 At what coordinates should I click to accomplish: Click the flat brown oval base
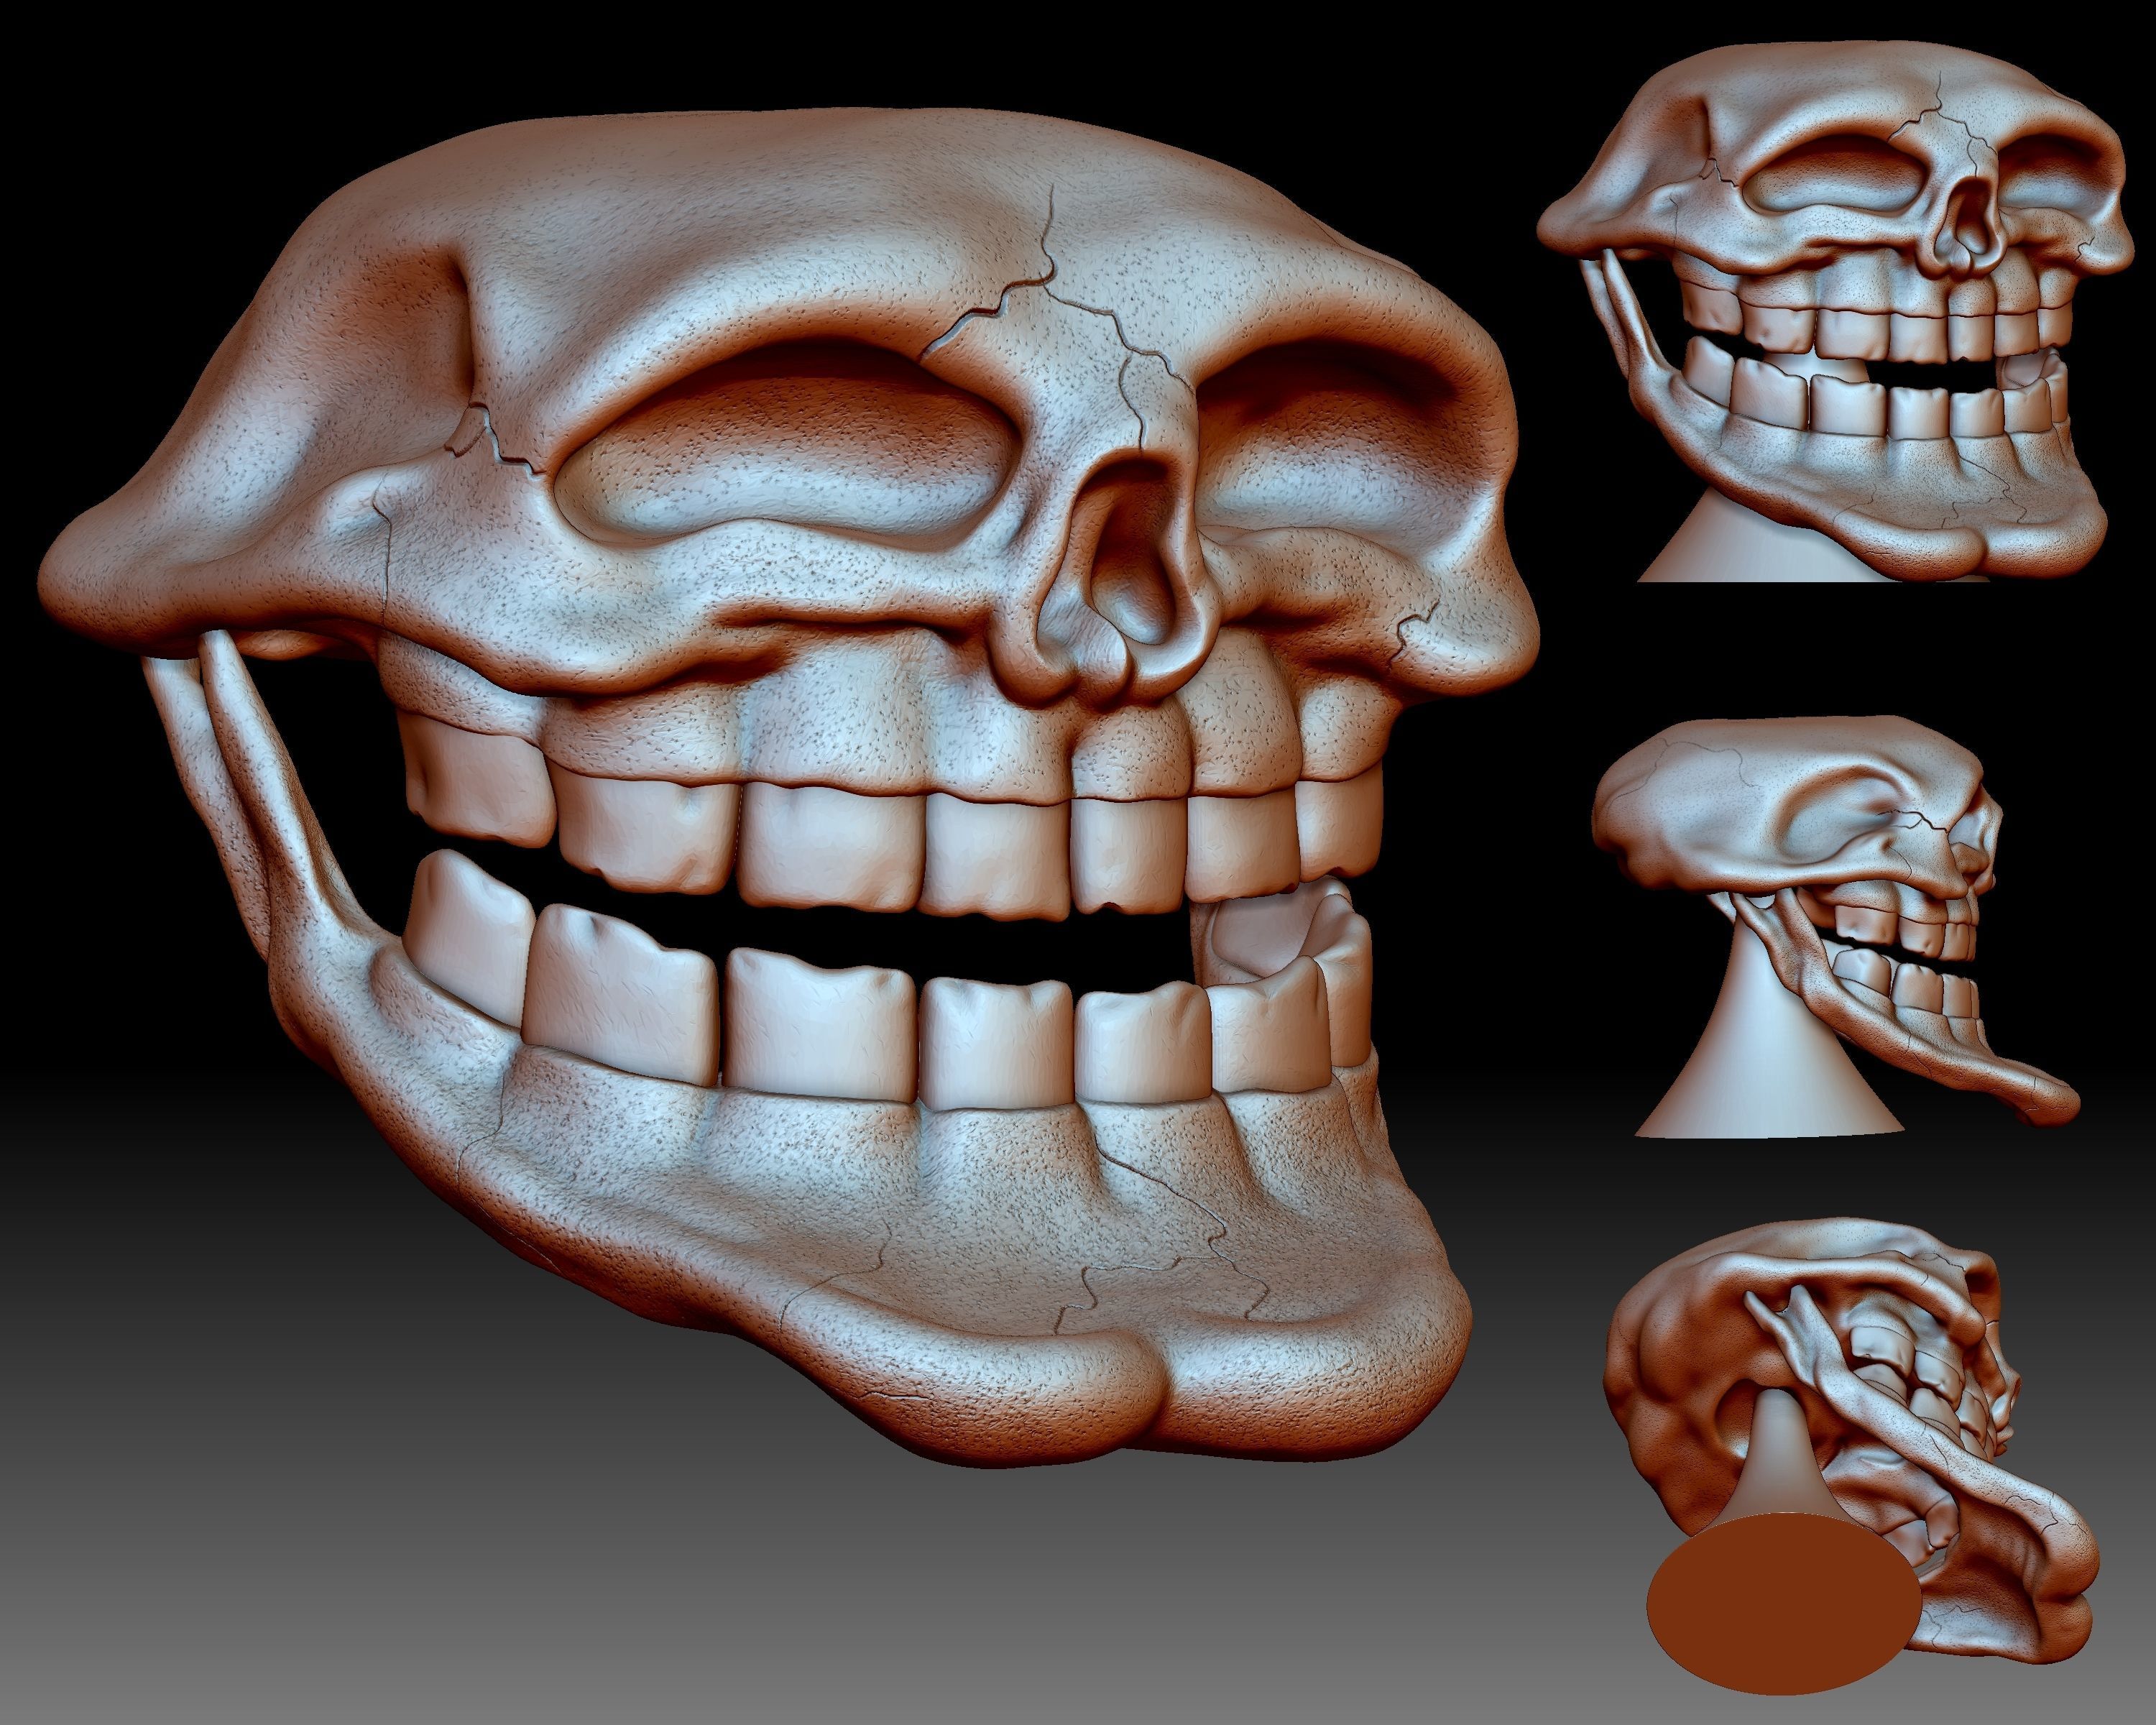pos(1784,1605)
